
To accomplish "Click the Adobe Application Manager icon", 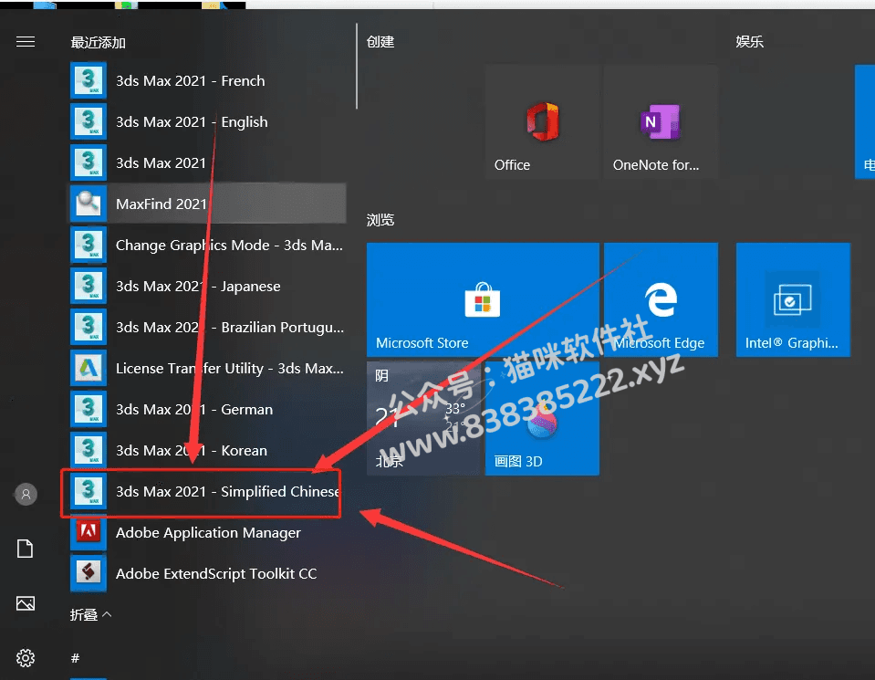I will coord(89,532).
